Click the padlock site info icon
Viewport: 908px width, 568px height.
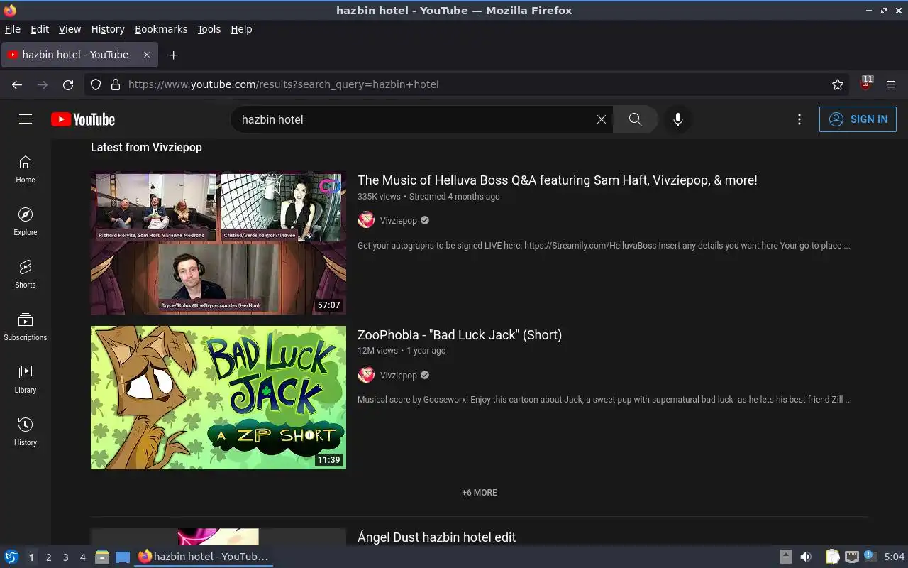coord(116,84)
